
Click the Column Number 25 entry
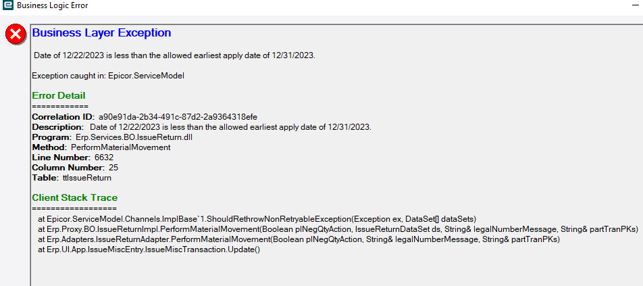[x=75, y=168]
